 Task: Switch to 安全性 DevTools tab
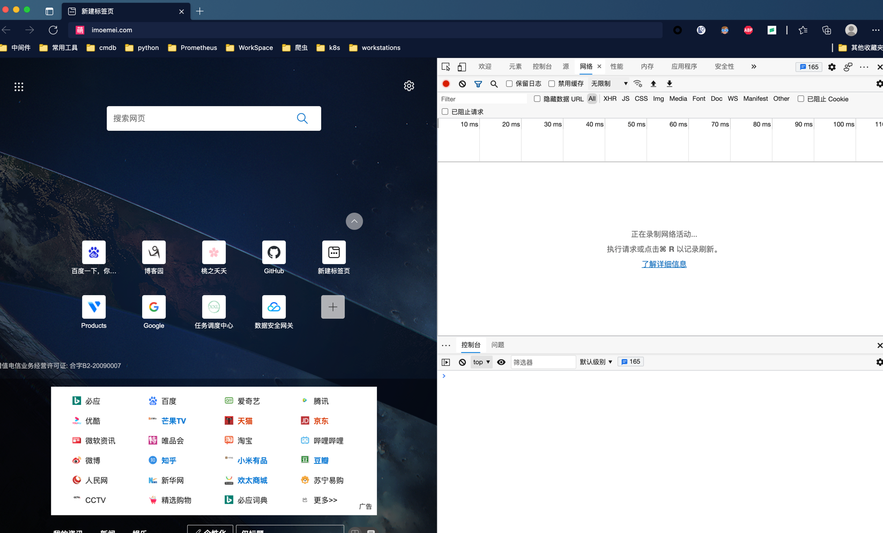point(724,66)
